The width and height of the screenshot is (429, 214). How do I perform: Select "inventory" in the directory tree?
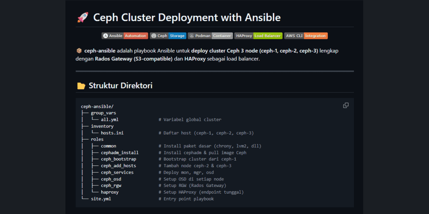pyautogui.click(x=102, y=126)
